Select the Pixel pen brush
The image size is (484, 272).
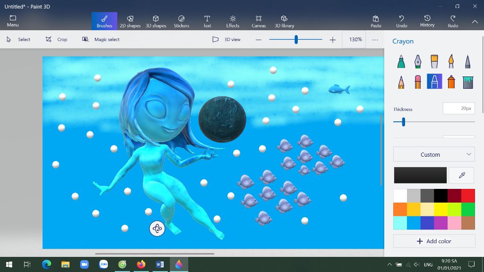point(467,61)
